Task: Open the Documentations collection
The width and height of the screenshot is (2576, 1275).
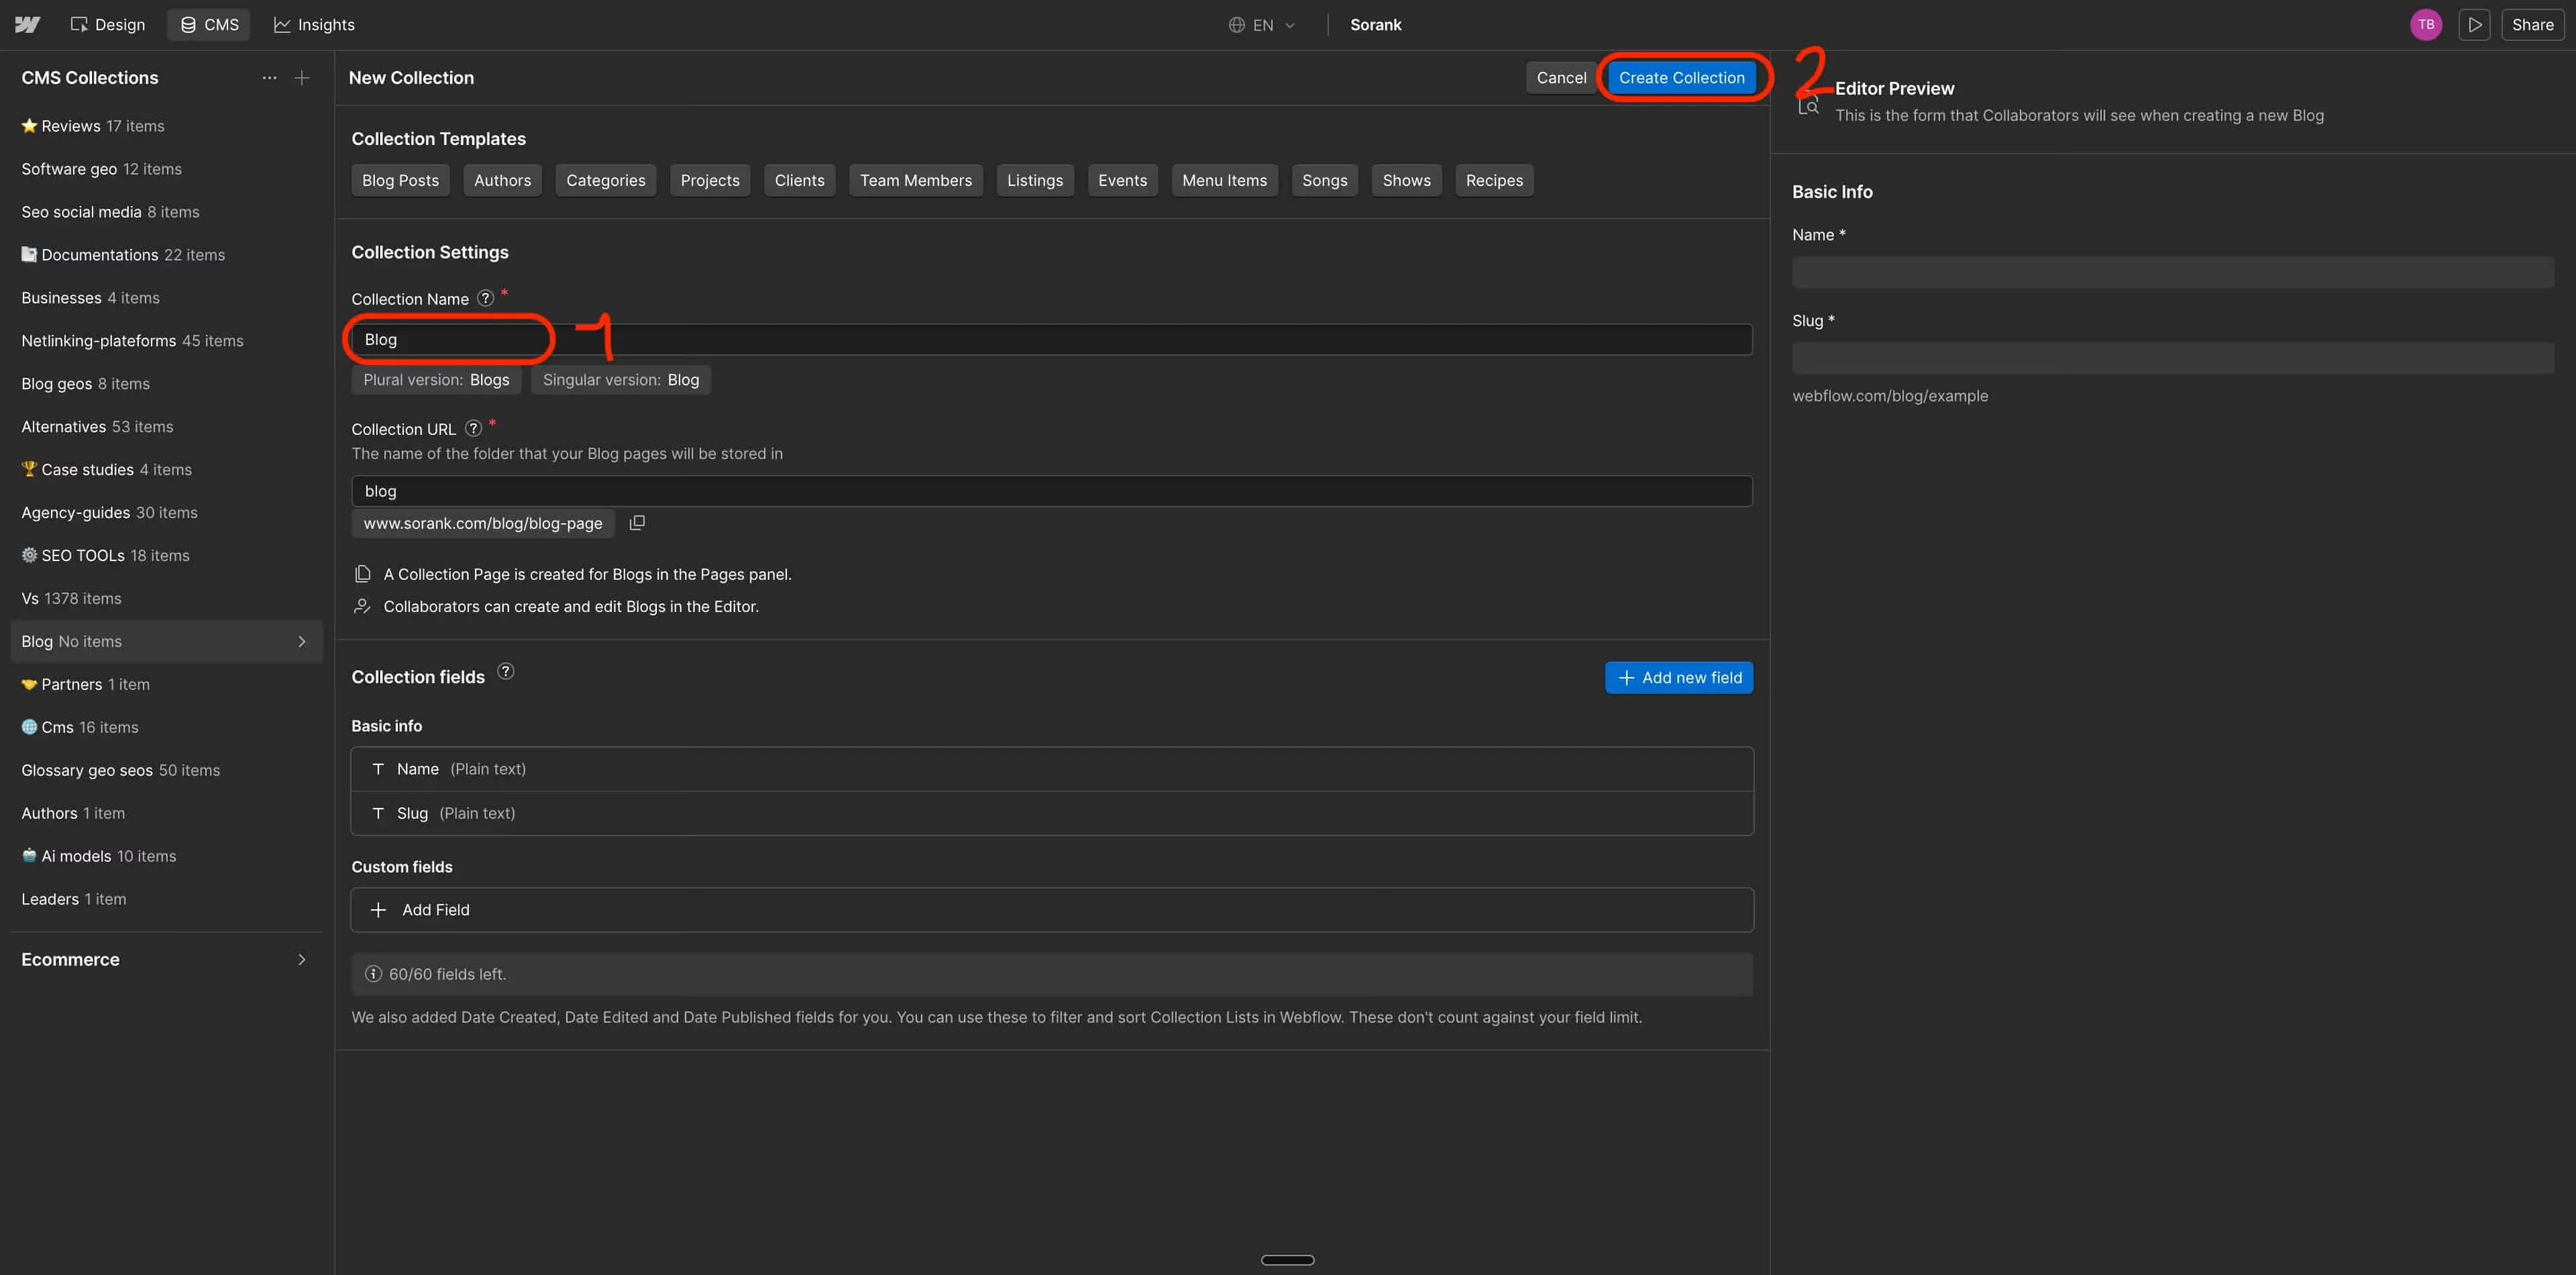Action: (x=166, y=255)
